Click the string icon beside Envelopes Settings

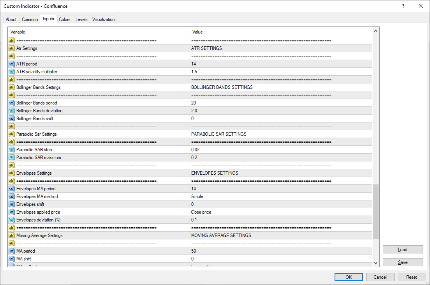(11, 173)
